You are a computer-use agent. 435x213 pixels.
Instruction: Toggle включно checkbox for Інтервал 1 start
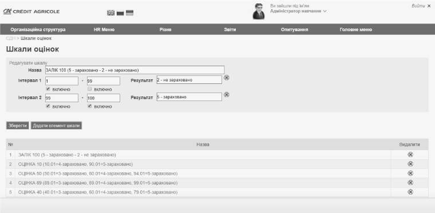[48, 89]
